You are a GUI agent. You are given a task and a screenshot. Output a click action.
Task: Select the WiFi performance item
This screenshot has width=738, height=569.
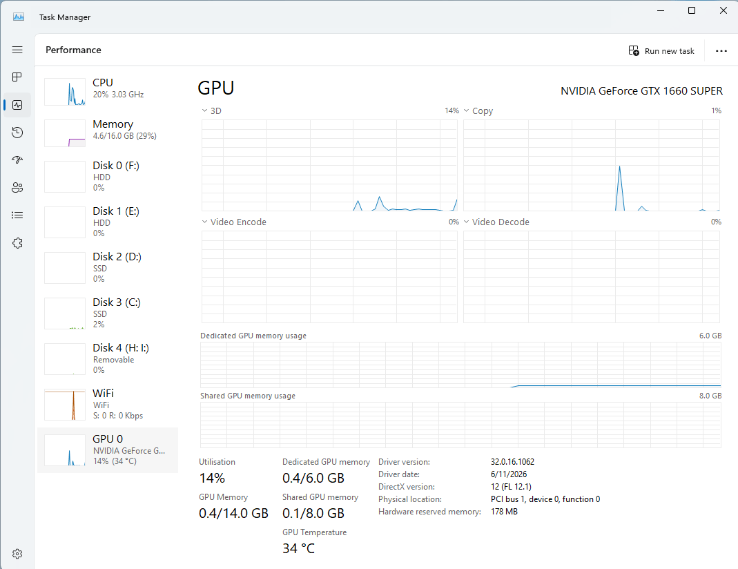pos(108,405)
